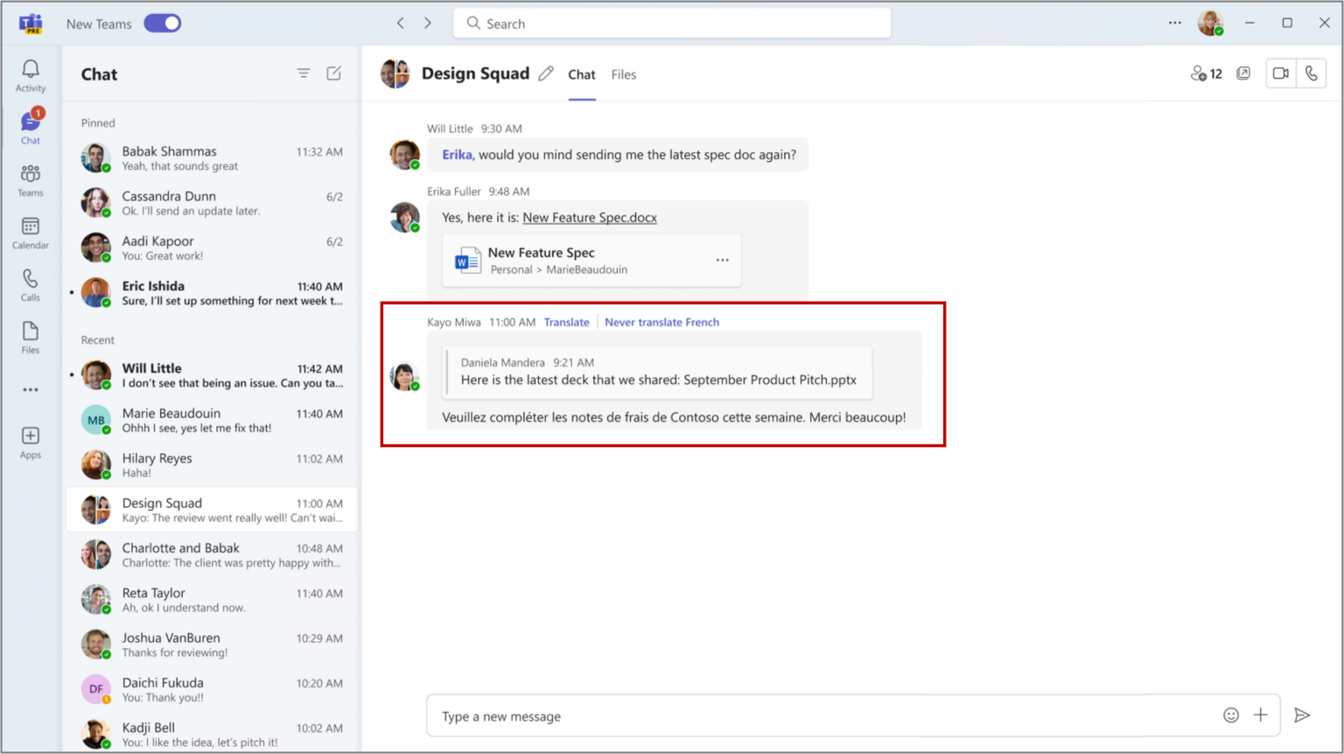Add people to the Design Squad chat
This screenshot has height=754, width=1344.
(1205, 73)
